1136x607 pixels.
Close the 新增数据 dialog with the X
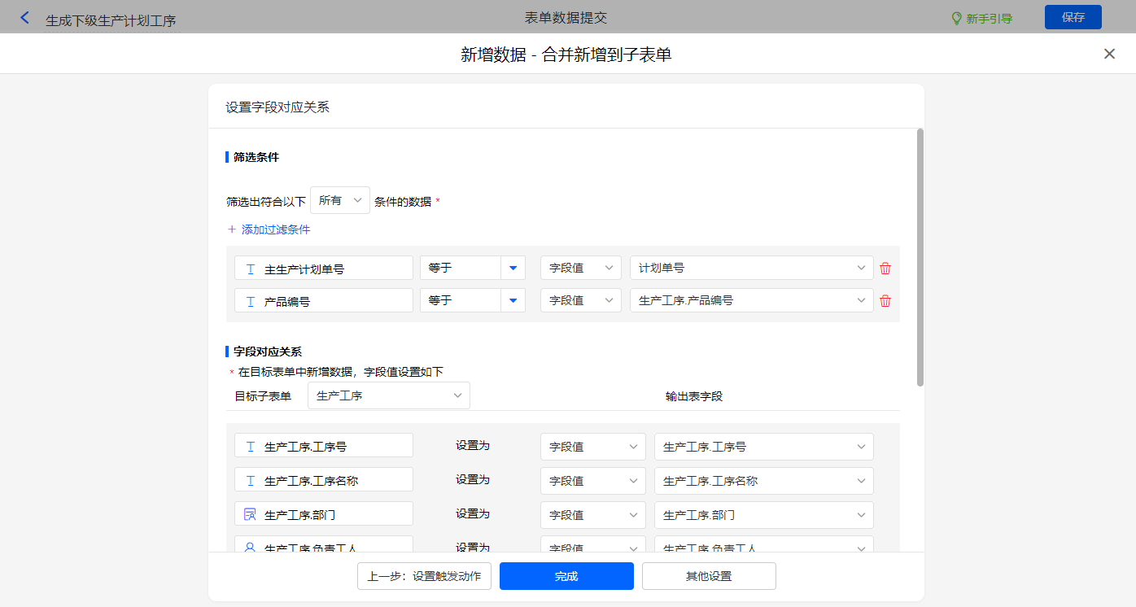click(x=1109, y=54)
